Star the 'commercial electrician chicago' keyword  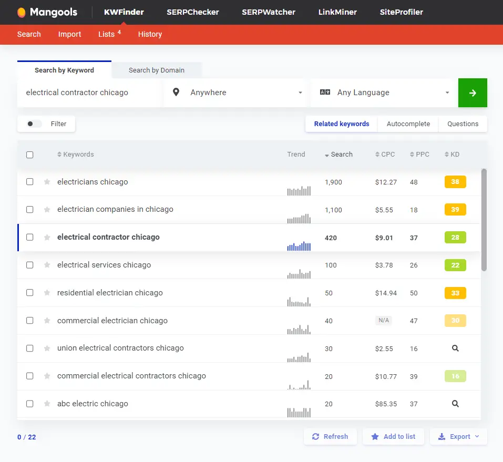(47, 321)
